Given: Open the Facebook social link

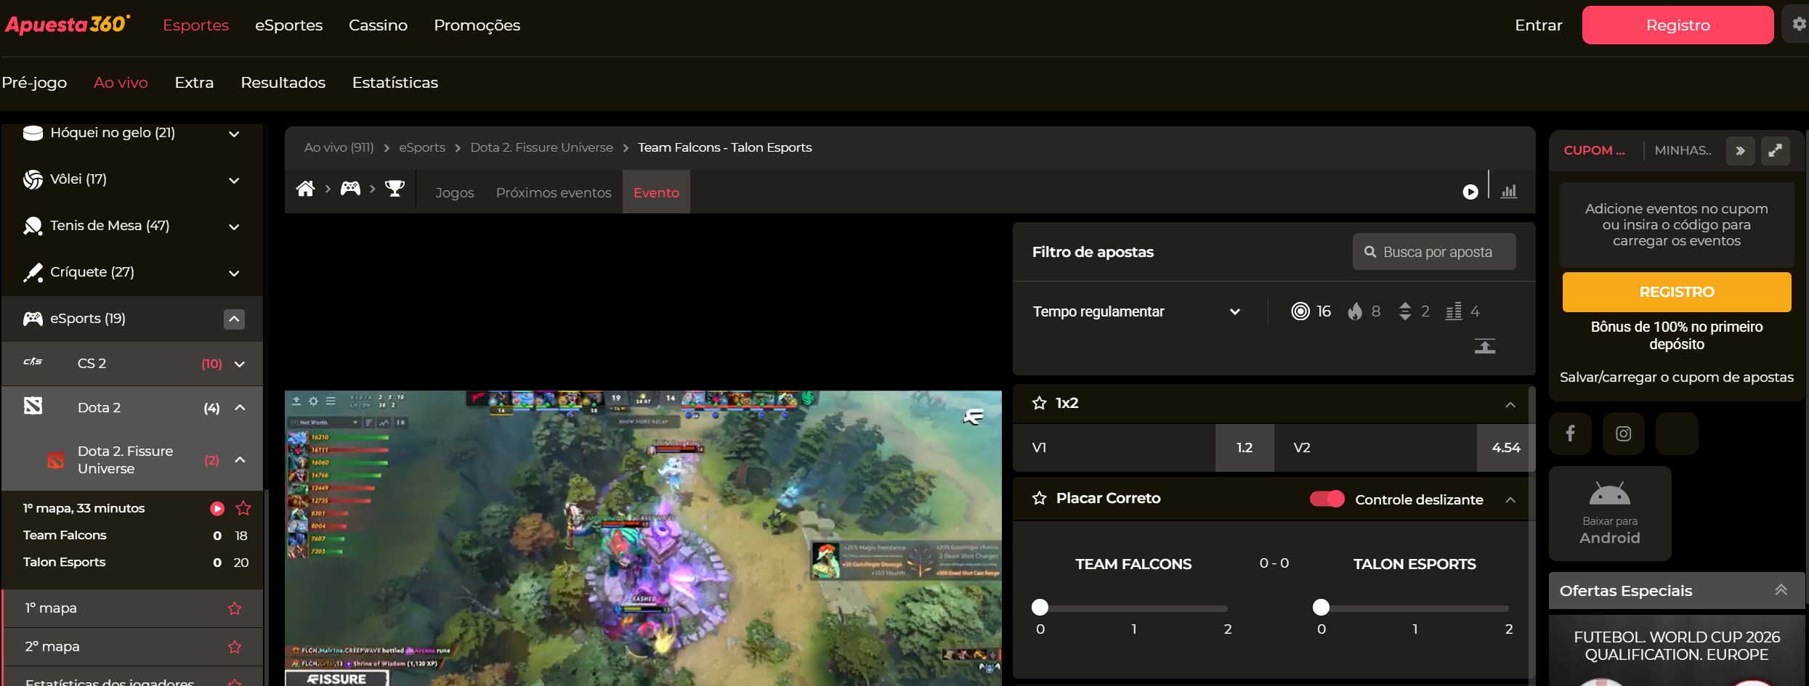Looking at the screenshot, I should 1570,433.
